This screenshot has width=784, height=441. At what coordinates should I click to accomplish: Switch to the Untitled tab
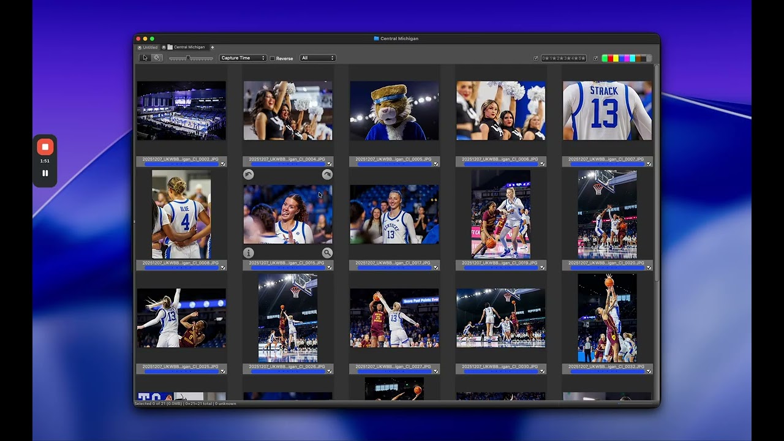tap(150, 47)
